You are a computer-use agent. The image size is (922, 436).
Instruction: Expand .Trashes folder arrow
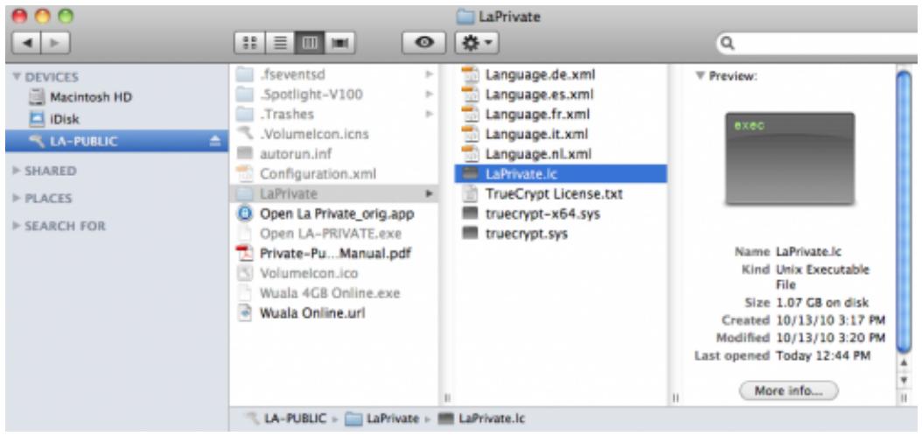point(430,114)
